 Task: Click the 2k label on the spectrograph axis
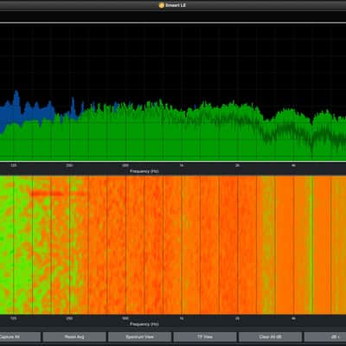coord(237,318)
